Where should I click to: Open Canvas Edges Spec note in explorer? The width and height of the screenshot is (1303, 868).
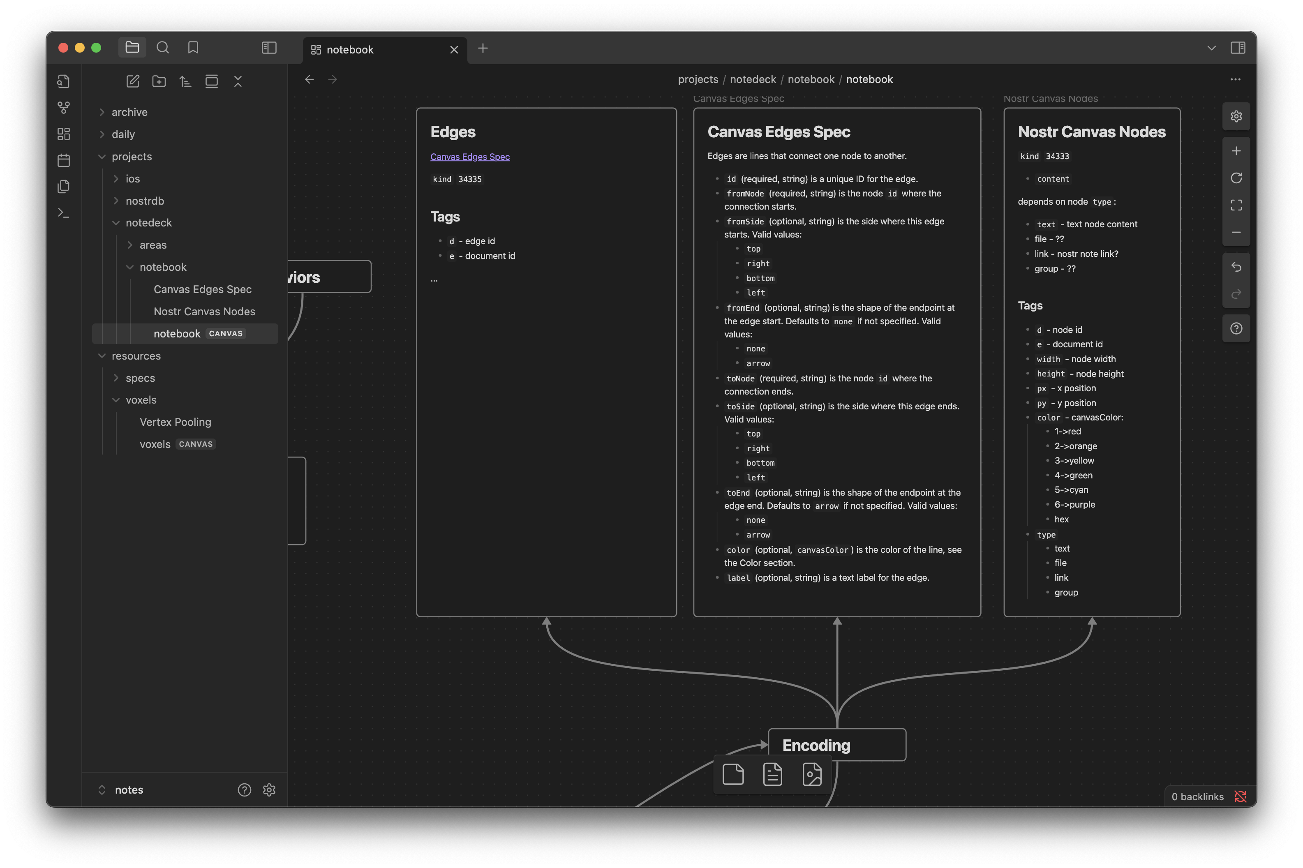click(x=203, y=289)
